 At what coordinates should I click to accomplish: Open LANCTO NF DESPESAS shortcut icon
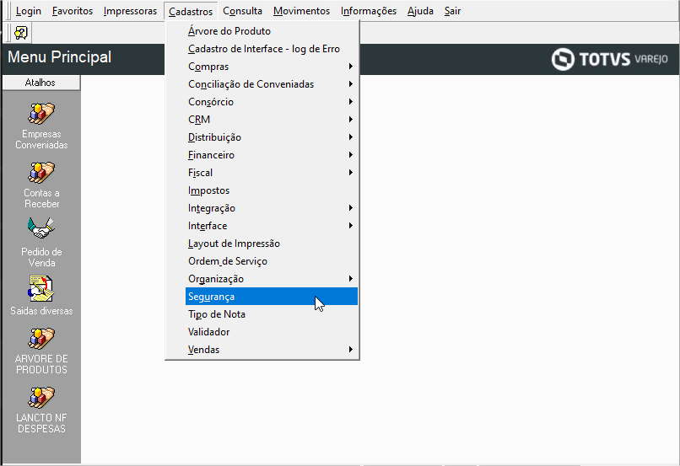[x=41, y=397]
